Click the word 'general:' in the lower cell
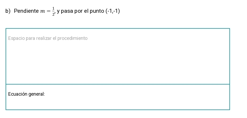Viewport: 247px width, 118px height. click(x=37, y=94)
